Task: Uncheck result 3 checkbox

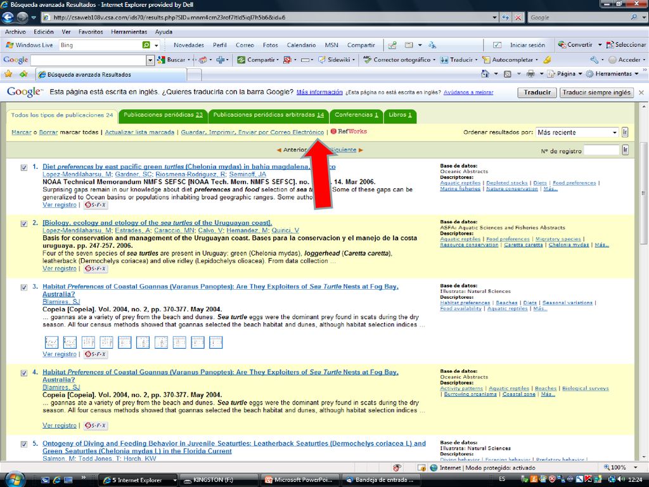Action: click(24, 287)
